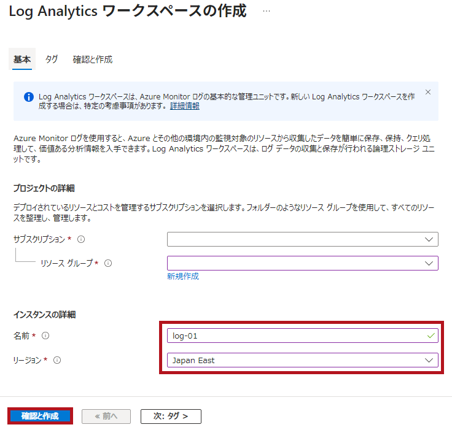Click into the 名前 field containing log-01

click(x=295, y=336)
